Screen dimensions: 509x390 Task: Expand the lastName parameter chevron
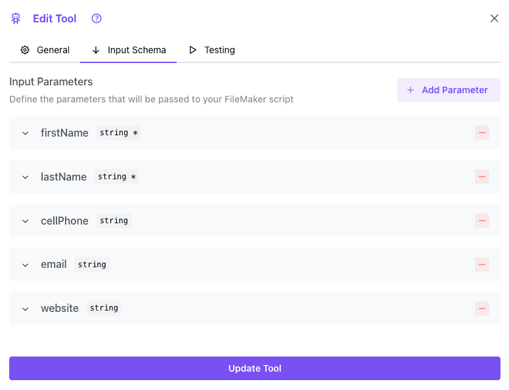(26, 177)
